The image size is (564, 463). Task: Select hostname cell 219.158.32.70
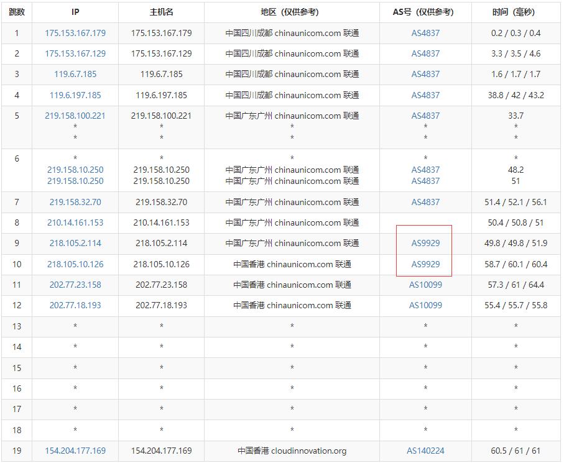pos(161,202)
